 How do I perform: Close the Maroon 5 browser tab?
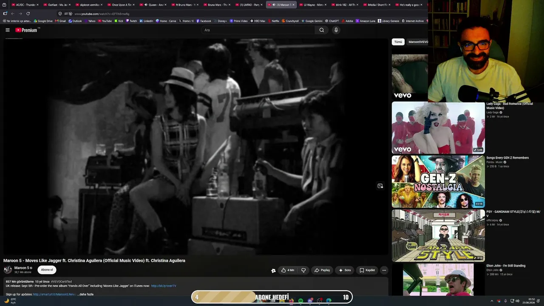pyautogui.click(x=293, y=5)
